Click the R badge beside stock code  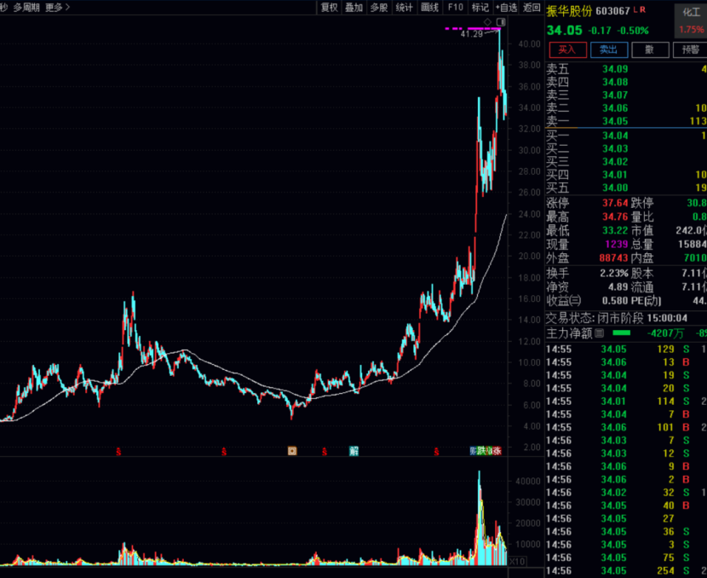click(643, 9)
